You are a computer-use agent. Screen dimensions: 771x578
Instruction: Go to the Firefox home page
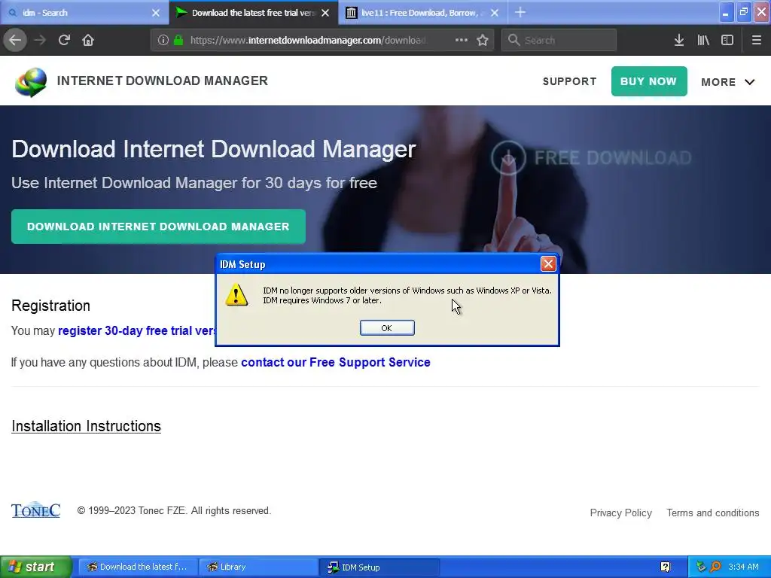[88, 41]
